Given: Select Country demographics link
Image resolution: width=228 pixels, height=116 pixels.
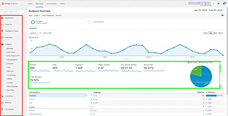Looking at the screenshot, I should click(x=32, y=100).
